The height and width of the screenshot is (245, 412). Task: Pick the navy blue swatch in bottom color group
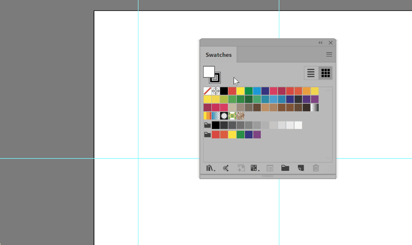[x=248, y=135]
